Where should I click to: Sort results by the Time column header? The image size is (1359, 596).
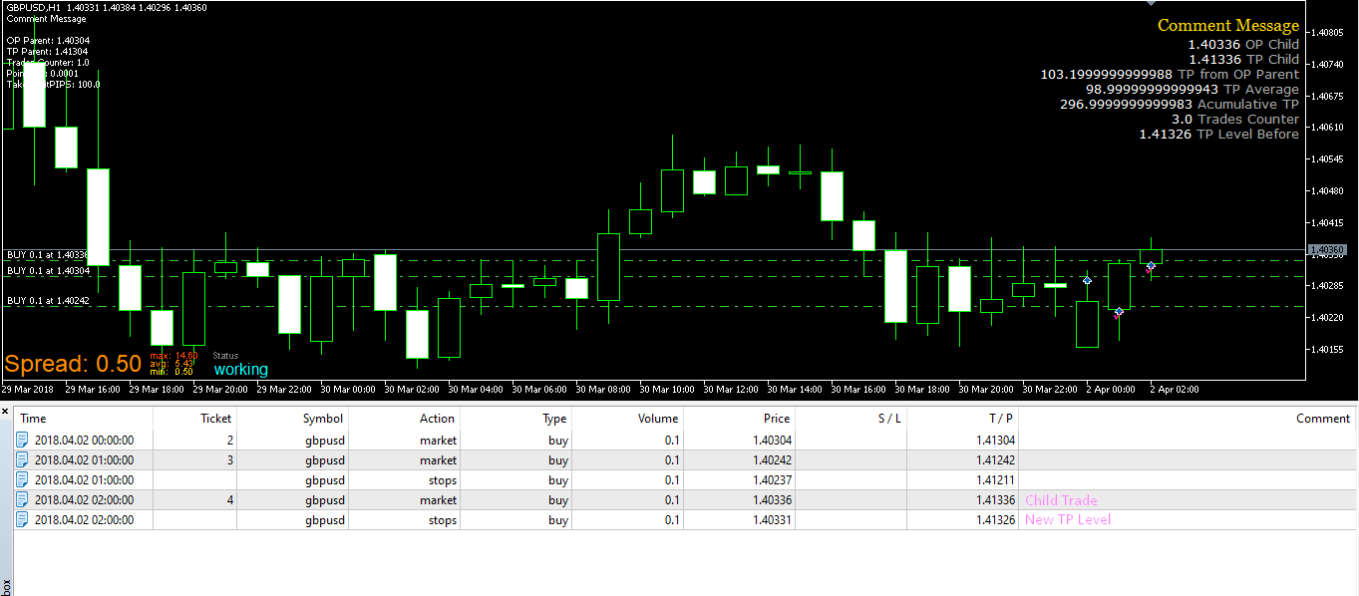[33, 419]
